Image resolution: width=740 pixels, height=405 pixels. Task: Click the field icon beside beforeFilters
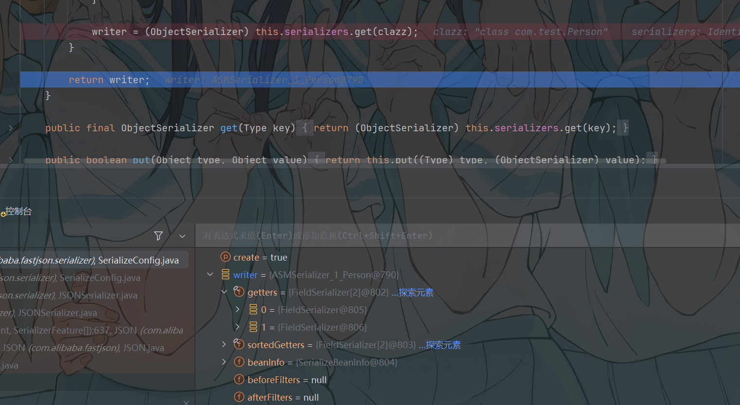pyautogui.click(x=239, y=380)
